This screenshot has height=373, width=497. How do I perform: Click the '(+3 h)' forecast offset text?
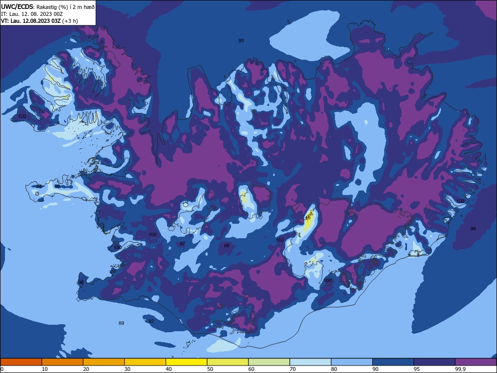[x=70, y=21]
